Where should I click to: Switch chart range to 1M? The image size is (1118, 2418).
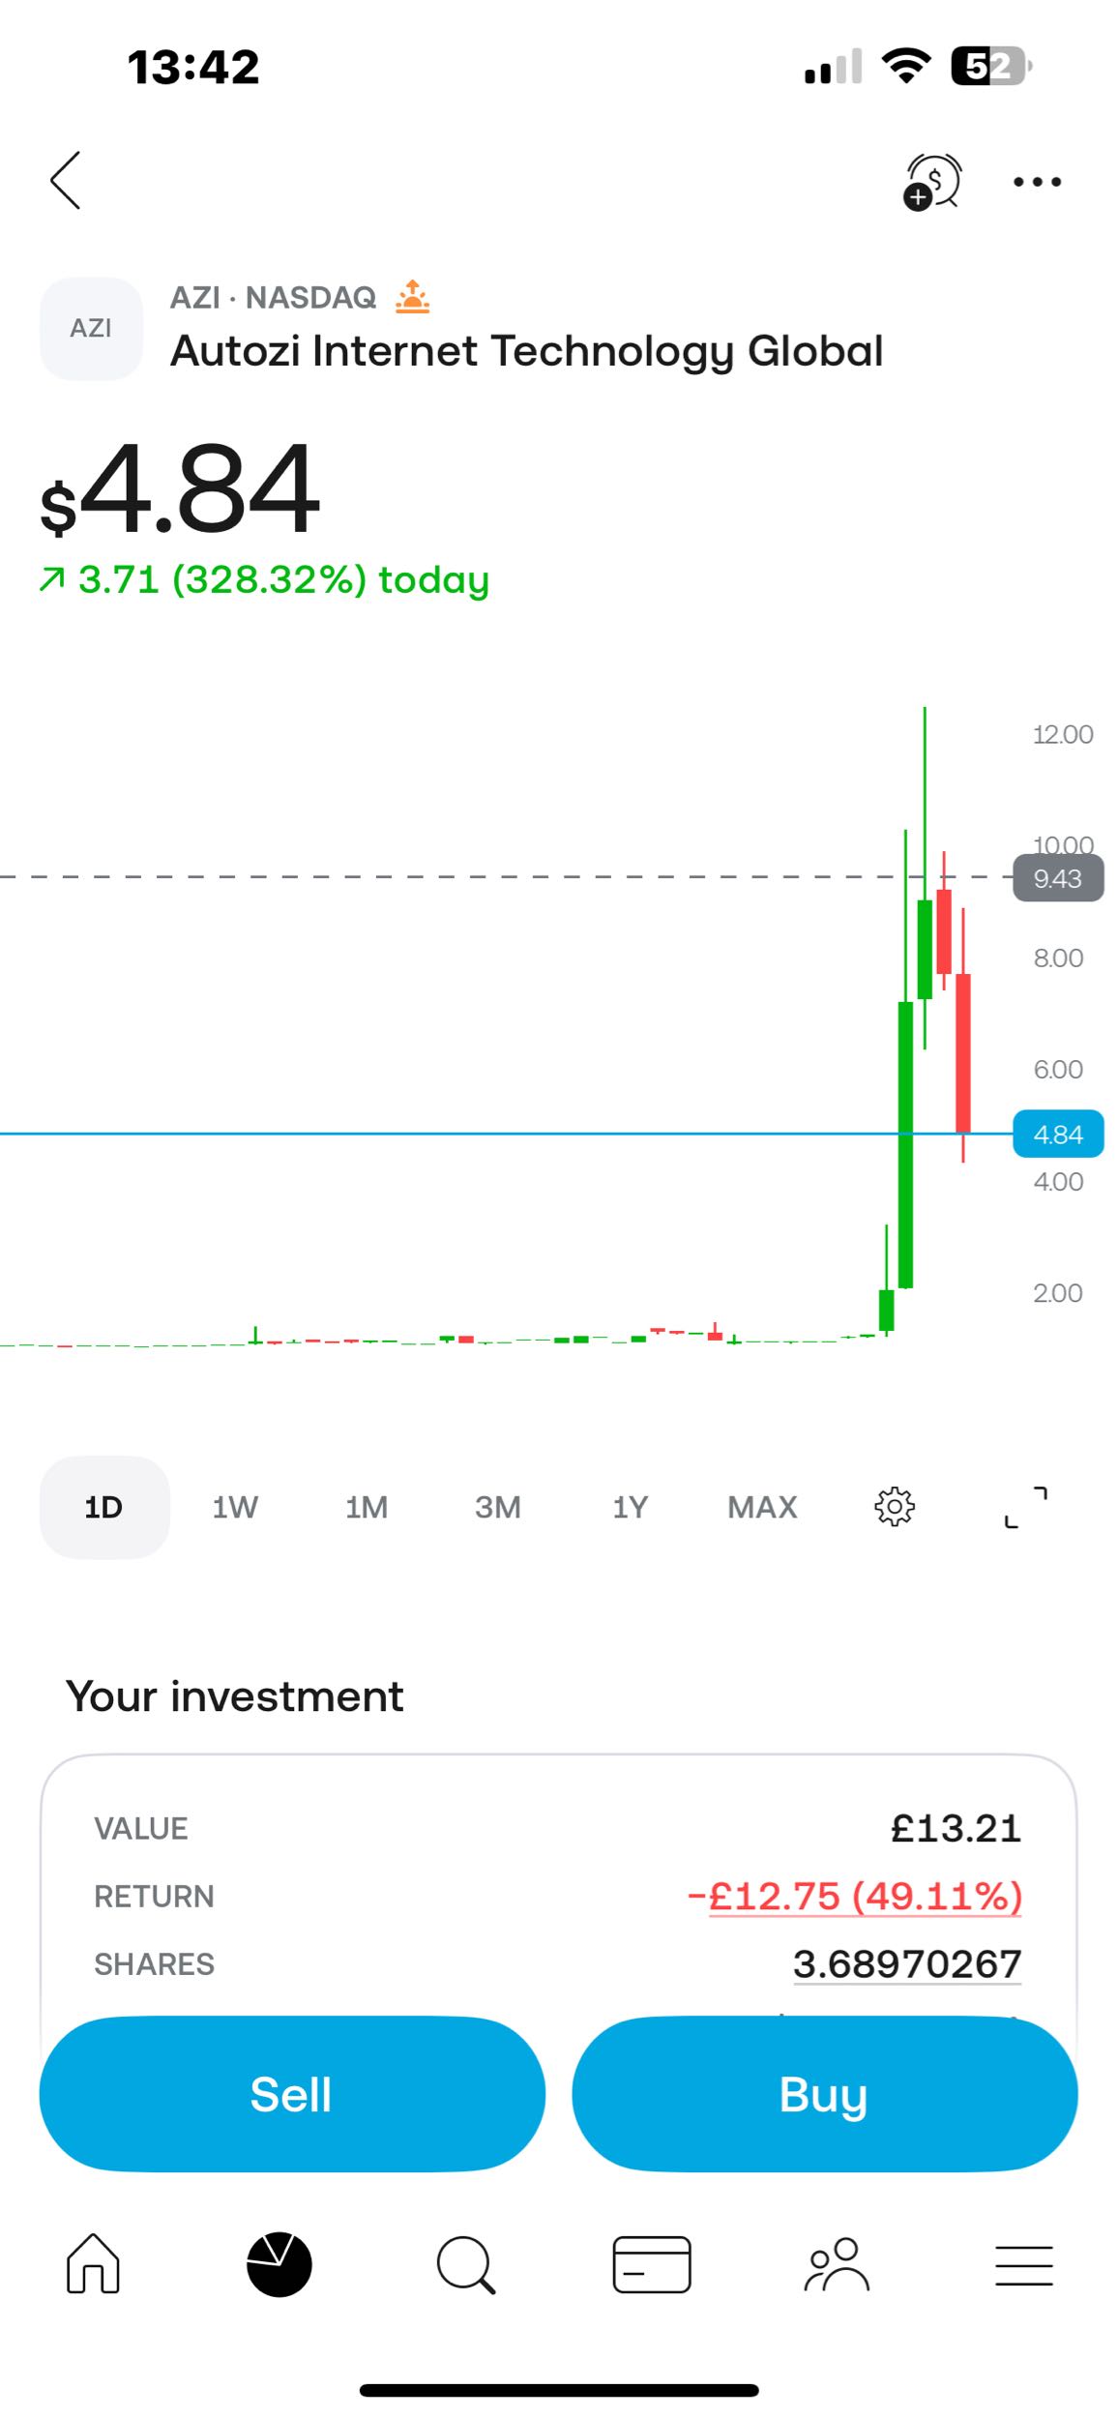(367, 1506)
